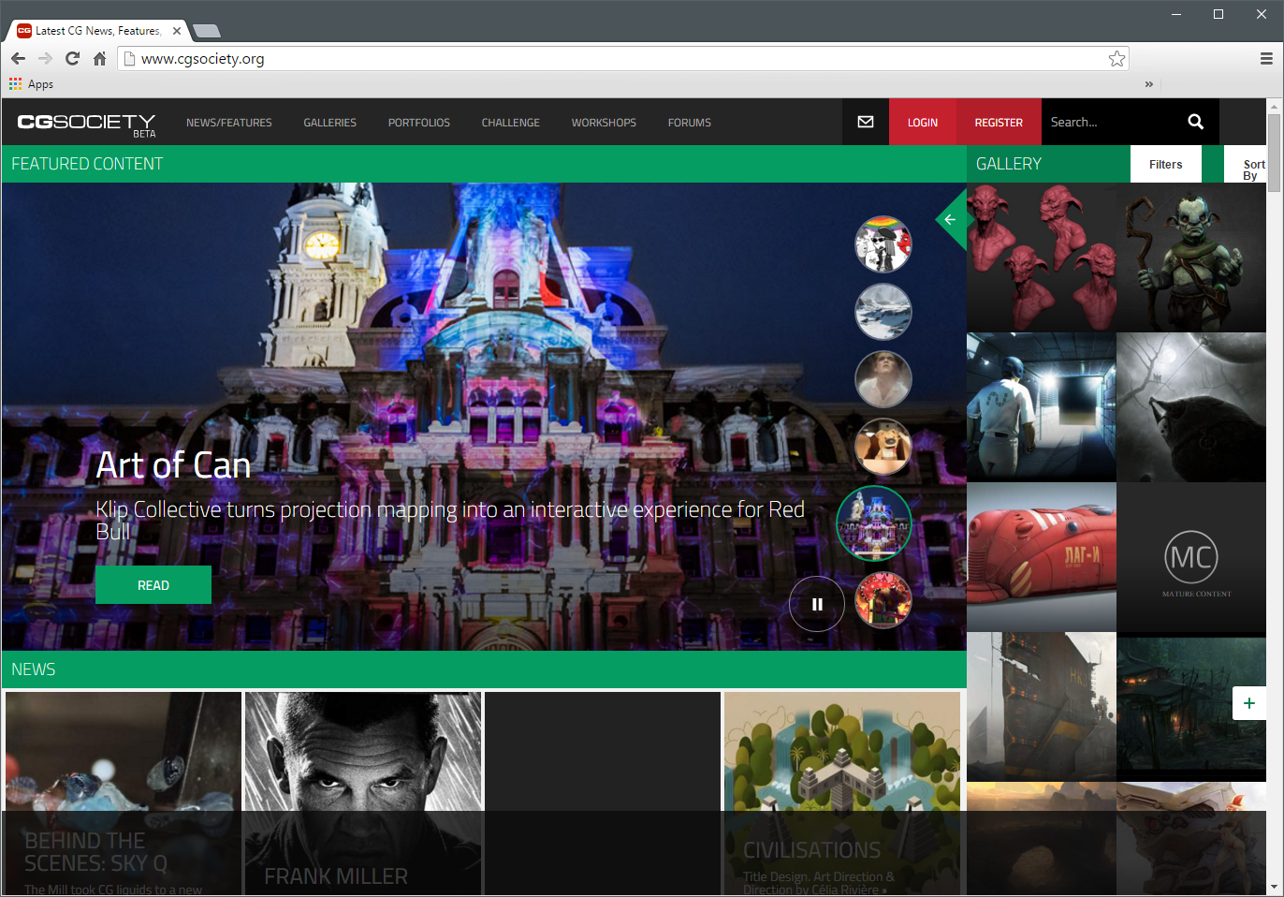The width and height of the screenshot is (1284, 897).
Task: Visit the FORUMS page
Action: 690,123
